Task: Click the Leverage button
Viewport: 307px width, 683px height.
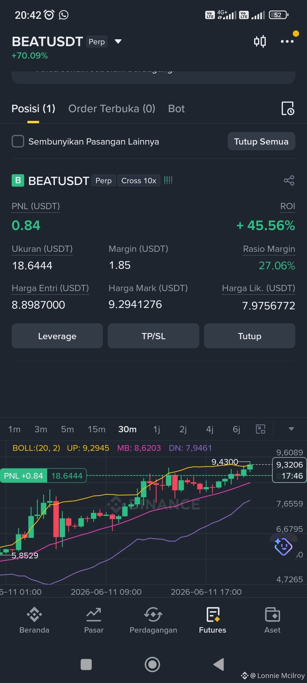Action: (x=57, y=336)
